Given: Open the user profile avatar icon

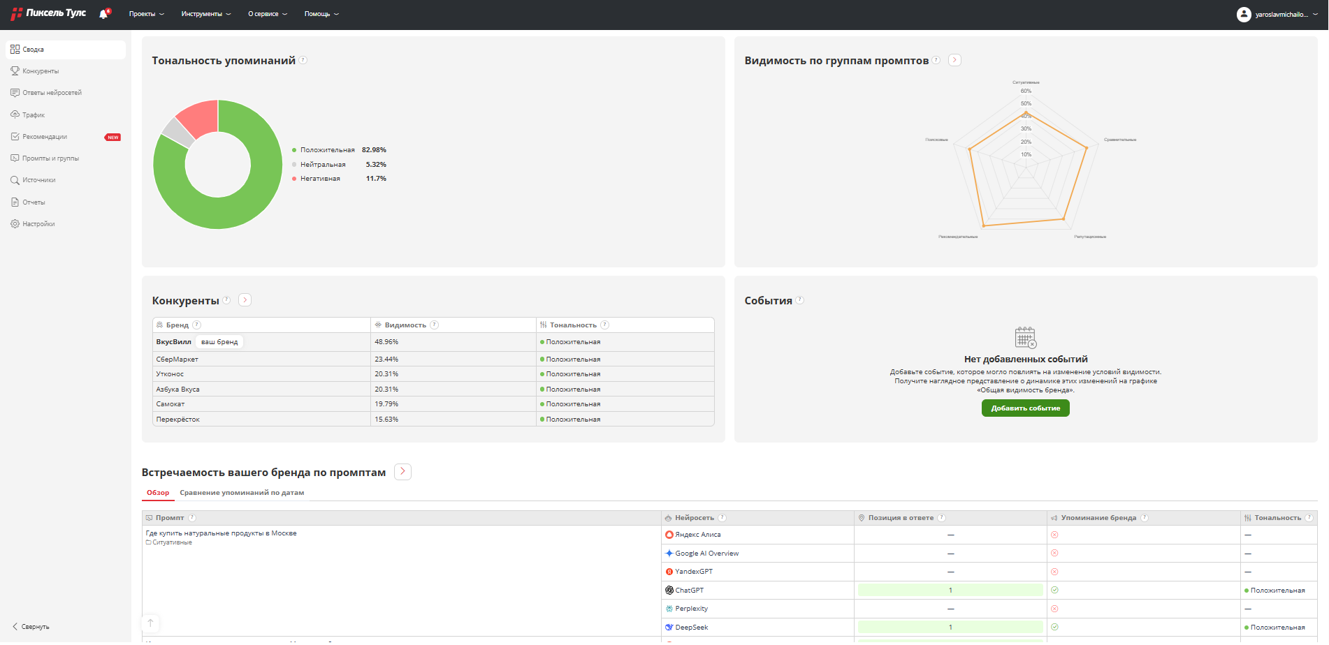Looking at the screenshot, I should (x=1243, y=14).
